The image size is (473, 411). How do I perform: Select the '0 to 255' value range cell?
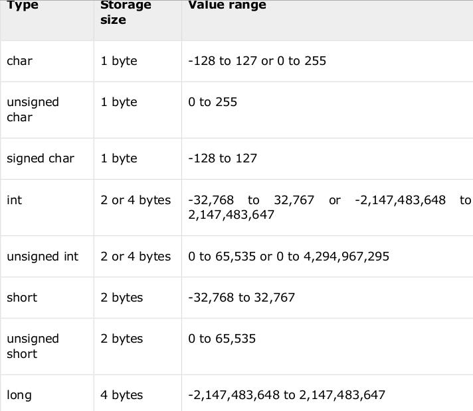328,110
